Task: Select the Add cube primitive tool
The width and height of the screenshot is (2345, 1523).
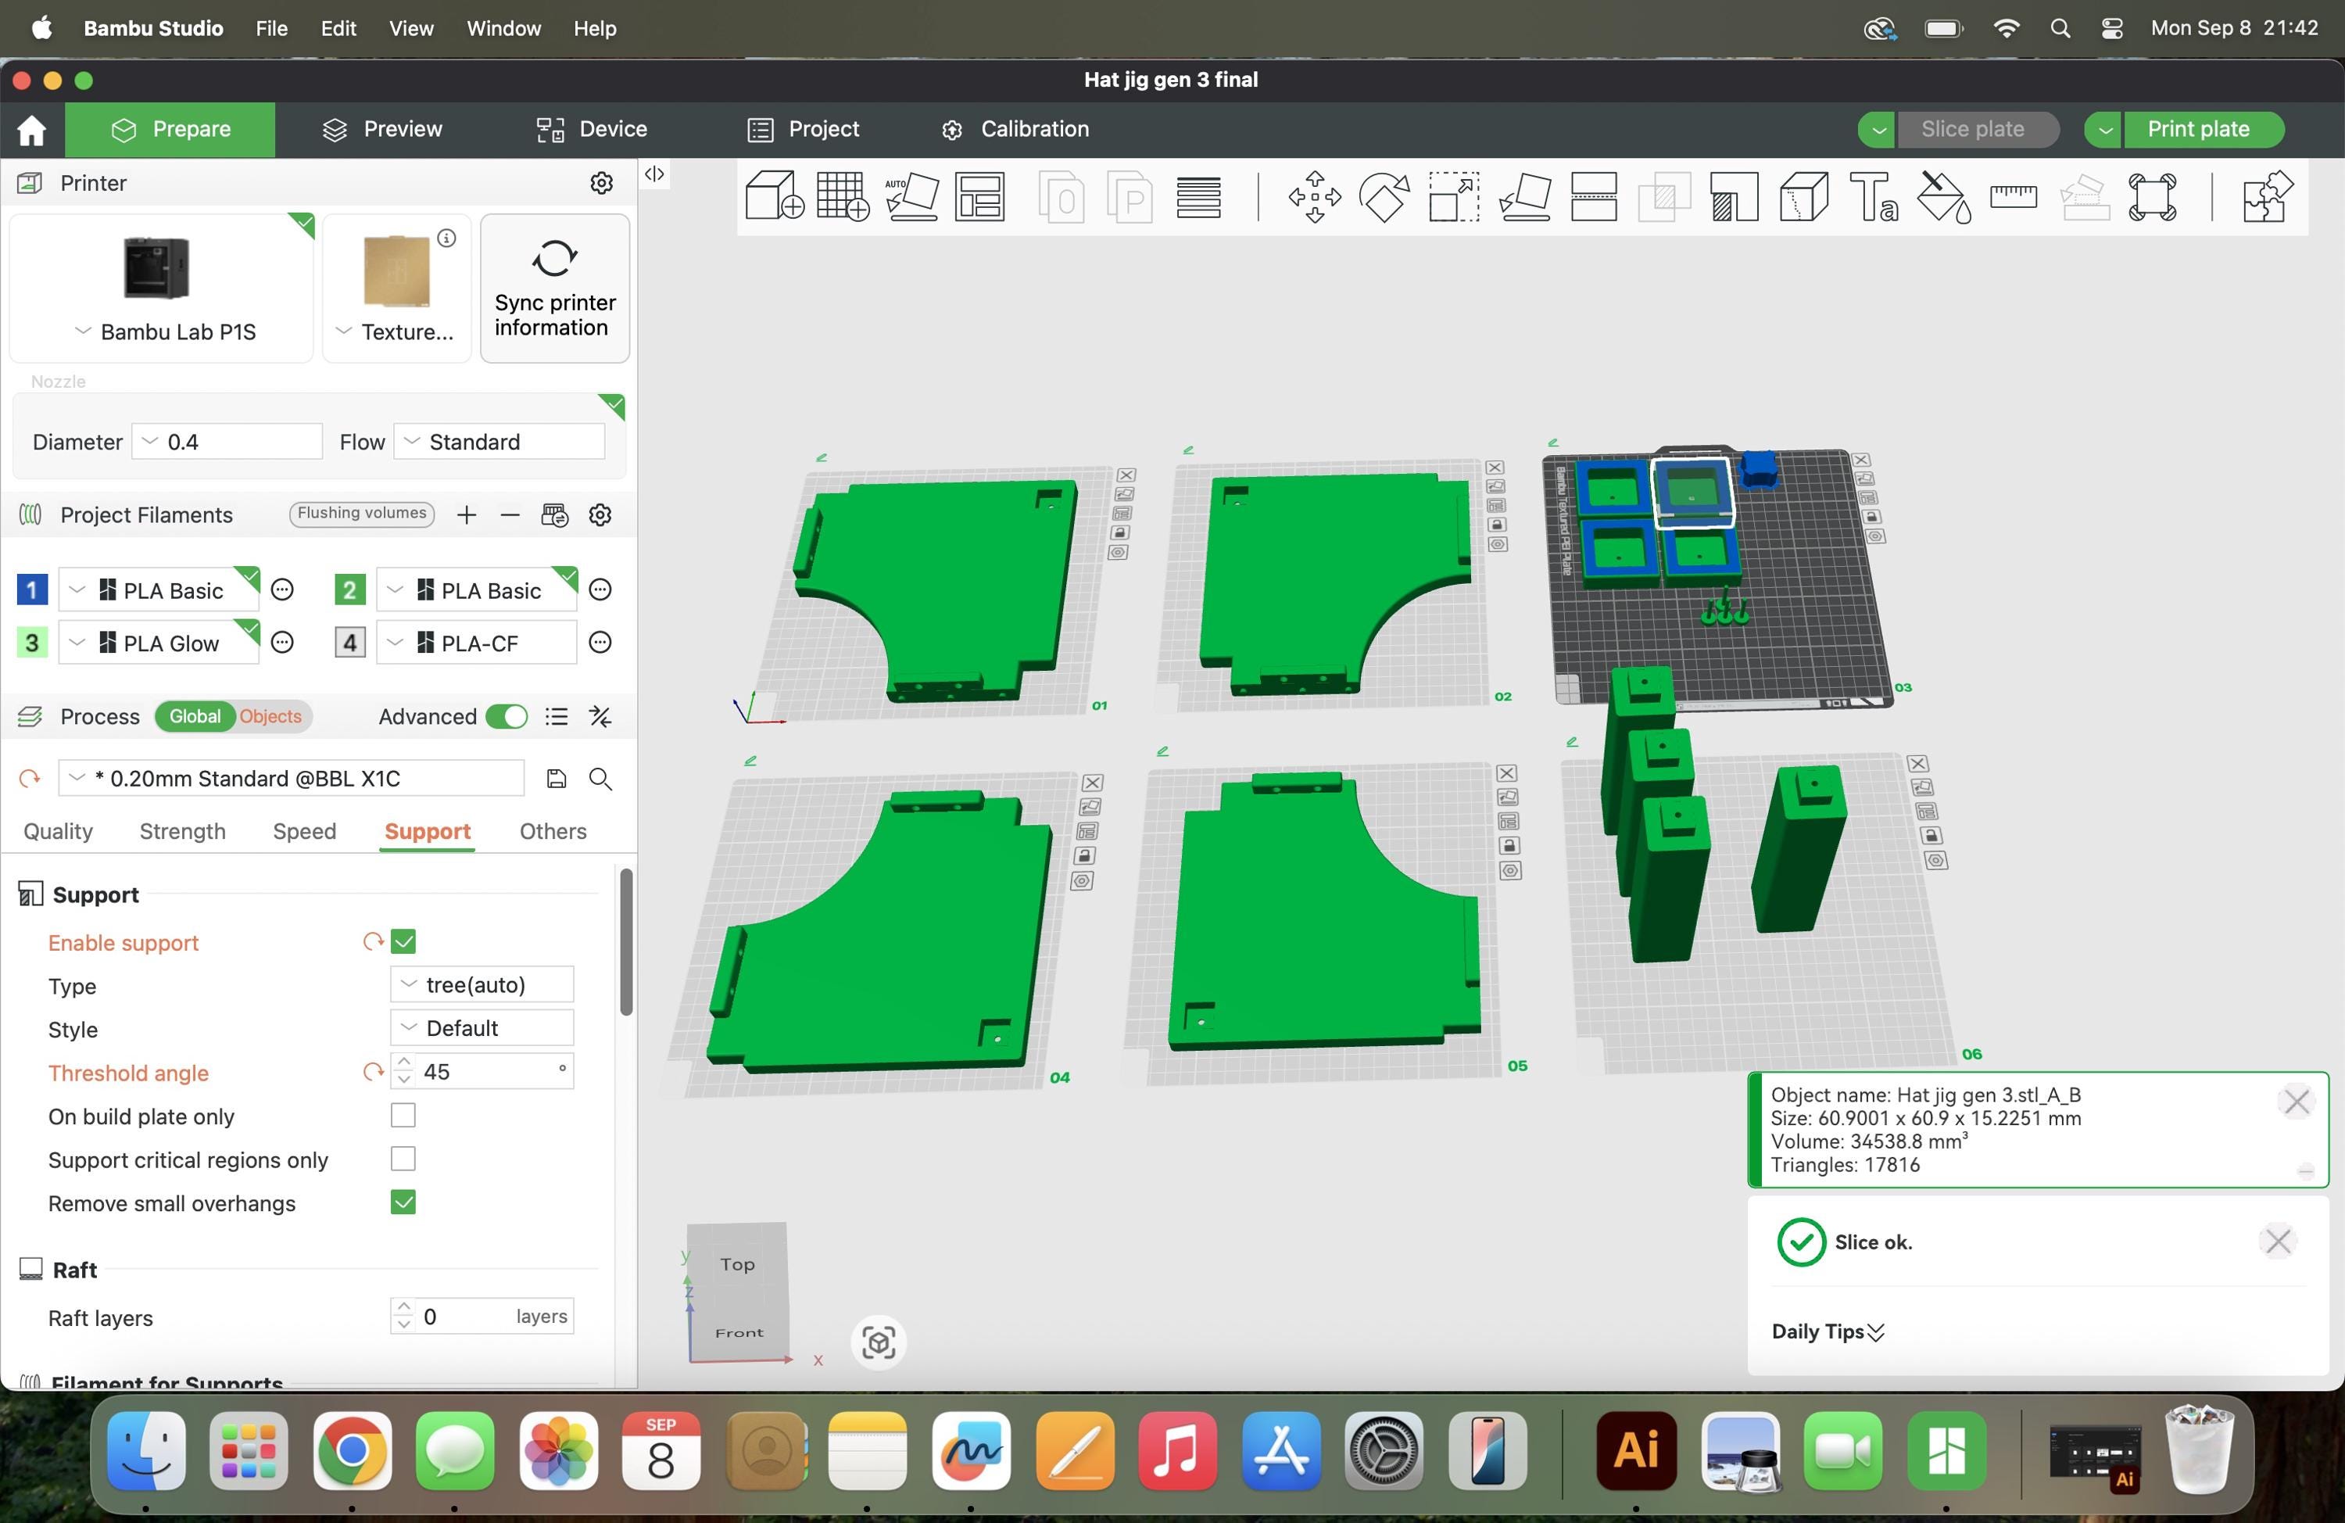Action: (x=775, y=195)
